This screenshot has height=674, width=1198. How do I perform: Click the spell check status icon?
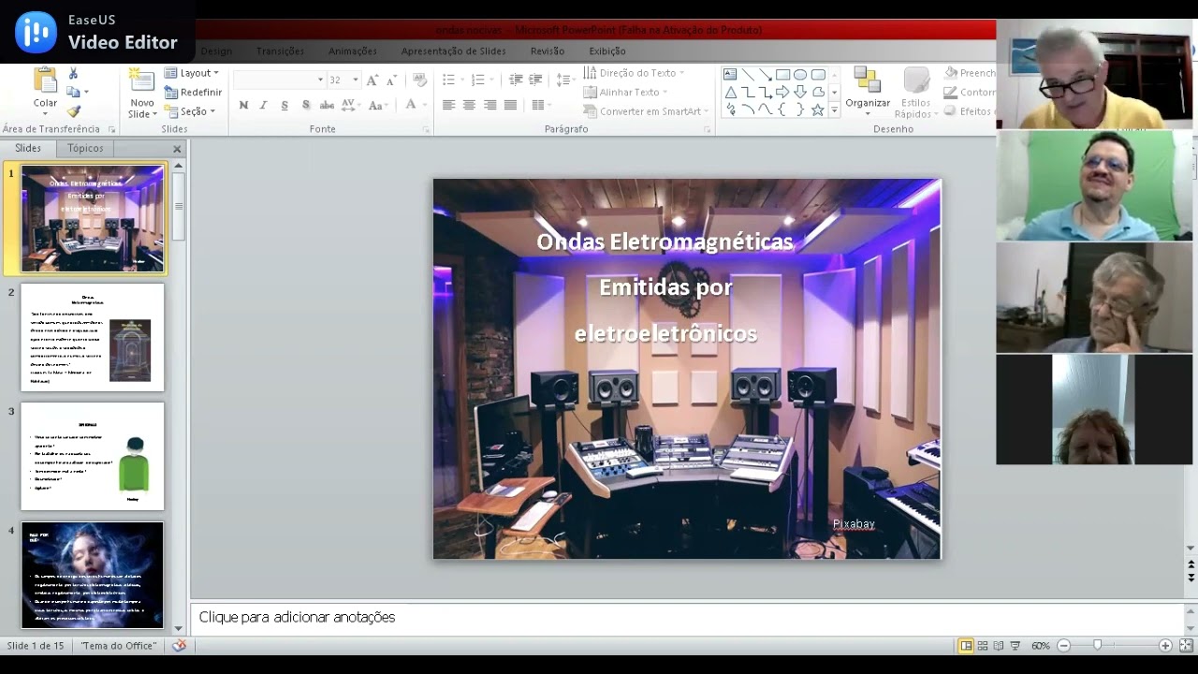point(180,645)
